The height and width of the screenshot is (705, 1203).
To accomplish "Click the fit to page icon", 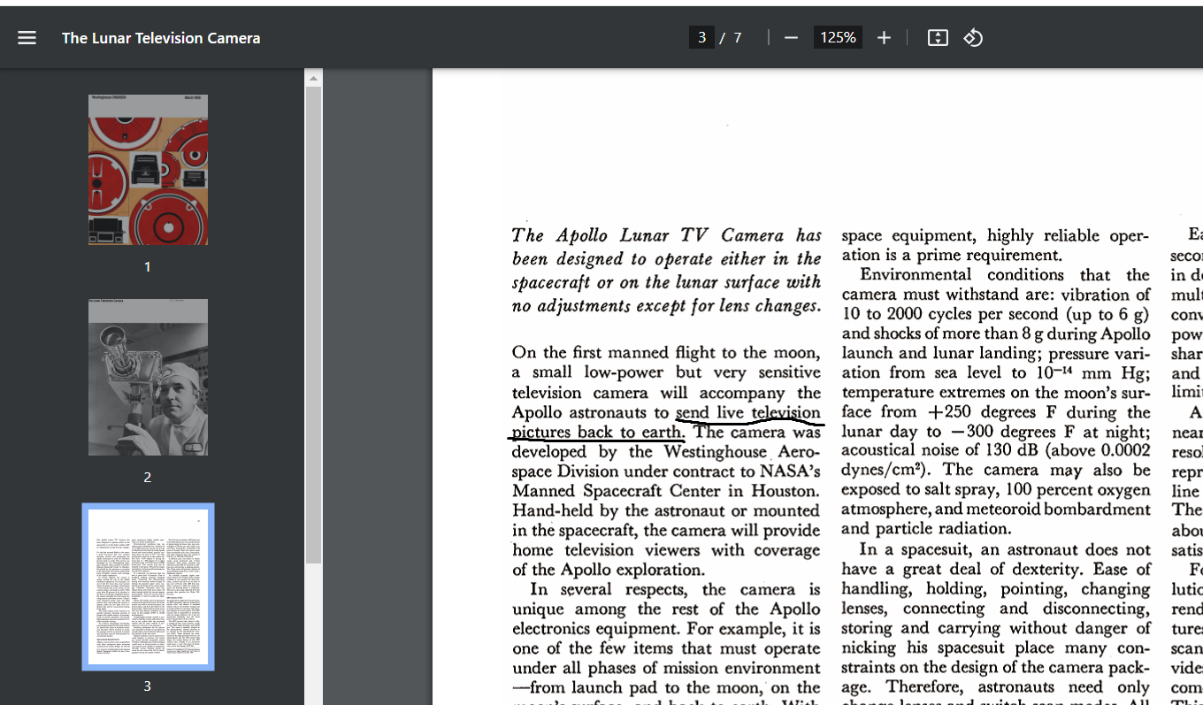I will pyautogui.click(x=938, y=38).
